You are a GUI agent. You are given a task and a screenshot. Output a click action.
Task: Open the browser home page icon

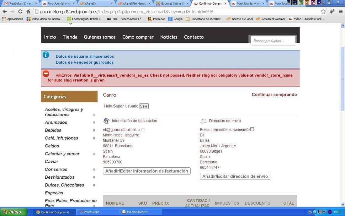click(x=28, y=11)
